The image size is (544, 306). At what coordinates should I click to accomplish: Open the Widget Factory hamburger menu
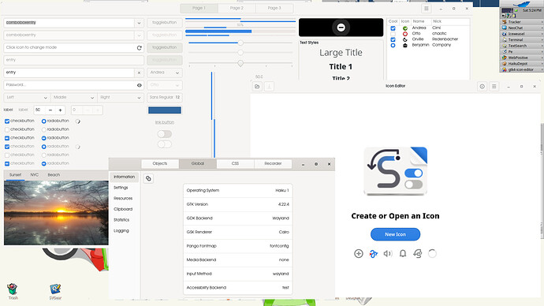[427, 9]
